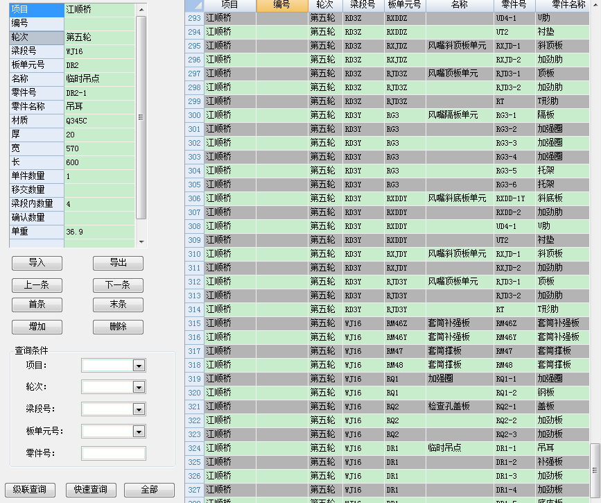Click 临时吊点 cell in row 324
The width and height of the screenshot is (601, 503).
point(460,448)
